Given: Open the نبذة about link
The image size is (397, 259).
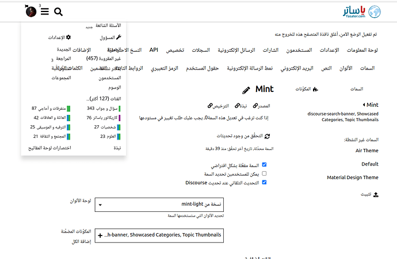Looking at the screenshot, I should tap(241, 106).
